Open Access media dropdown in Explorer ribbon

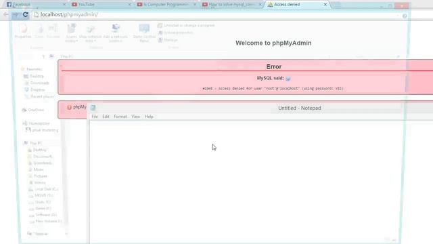tap(72, 33)
